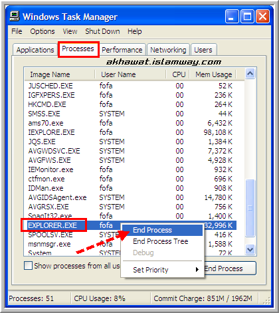The width and height of the screenshot is (279, 313).
Task: Click the Commit Charge status entry
Action: tap(204, 298)
